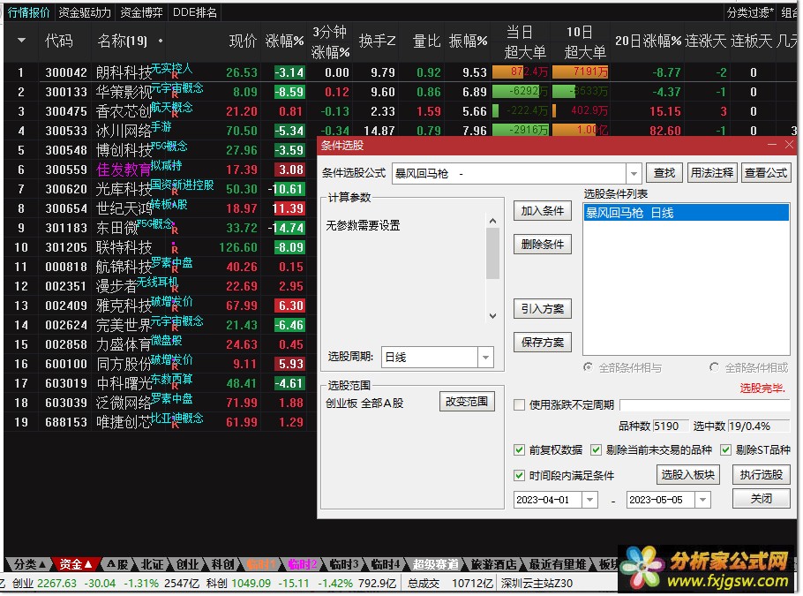Expand 资金 menu at bottom bar
The height and width of the screenshot is (596, 803).
(76, 564)
